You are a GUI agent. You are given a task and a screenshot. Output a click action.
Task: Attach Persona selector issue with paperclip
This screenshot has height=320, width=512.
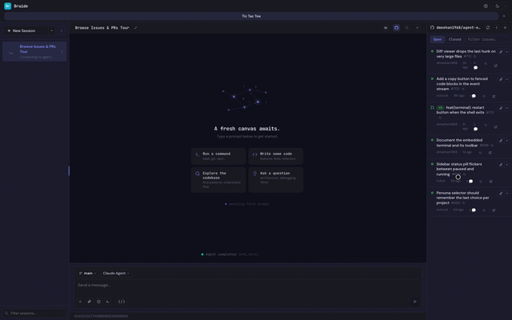(501, 194)
